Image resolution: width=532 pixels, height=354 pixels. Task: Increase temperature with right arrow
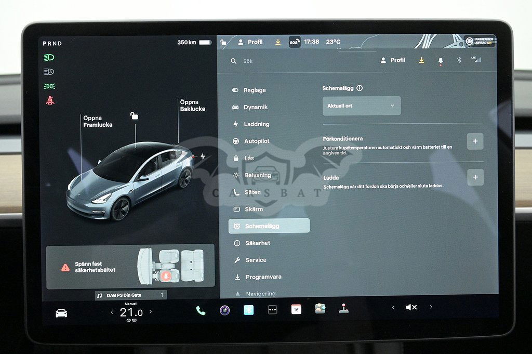(151, 312)
